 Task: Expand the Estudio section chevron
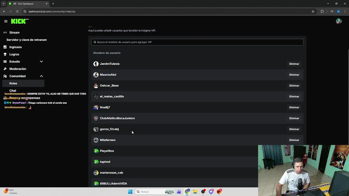(41, 62)
